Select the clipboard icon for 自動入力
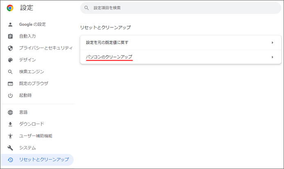 [x=10, y=36]
